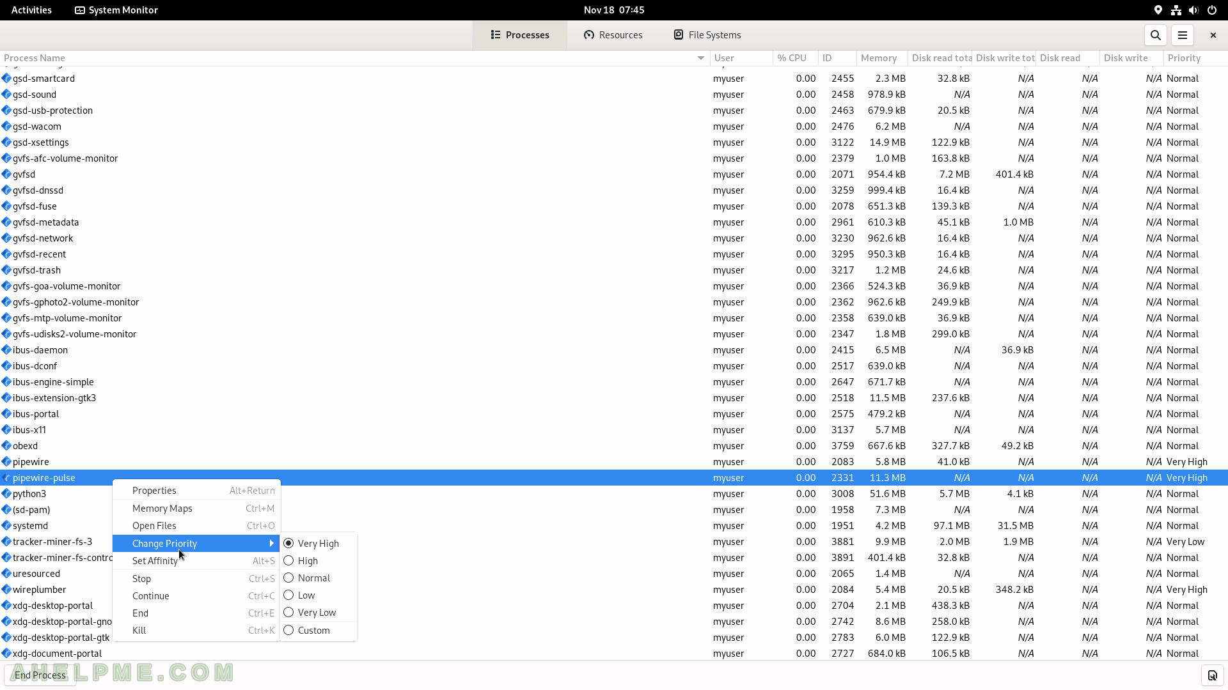Click the xdg-document-portal process icon
This screenshot has height=690, width=1228.
pos(6,654)
